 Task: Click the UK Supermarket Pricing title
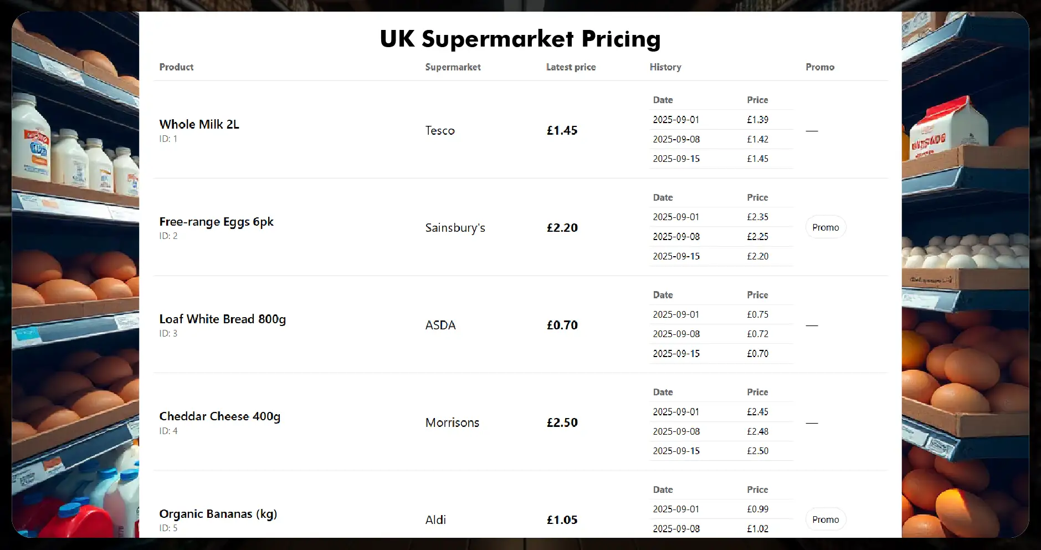coord(520,38)
